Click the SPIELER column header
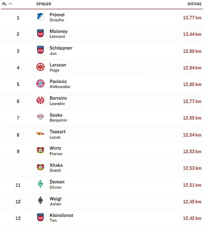Screen dimensions: 211x227 44,4
